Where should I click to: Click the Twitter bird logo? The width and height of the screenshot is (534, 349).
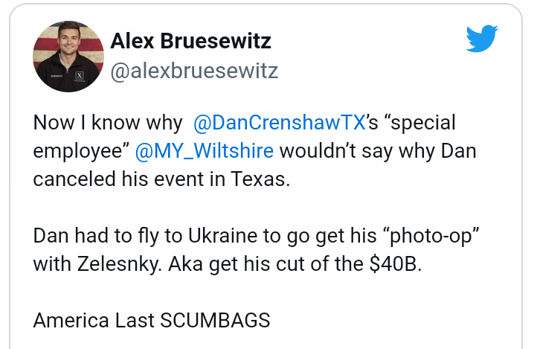482,39
